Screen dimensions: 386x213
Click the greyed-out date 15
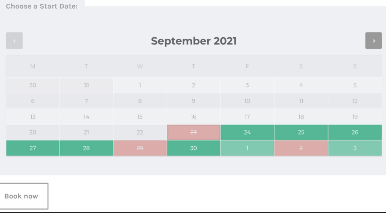tap(140, 117)
